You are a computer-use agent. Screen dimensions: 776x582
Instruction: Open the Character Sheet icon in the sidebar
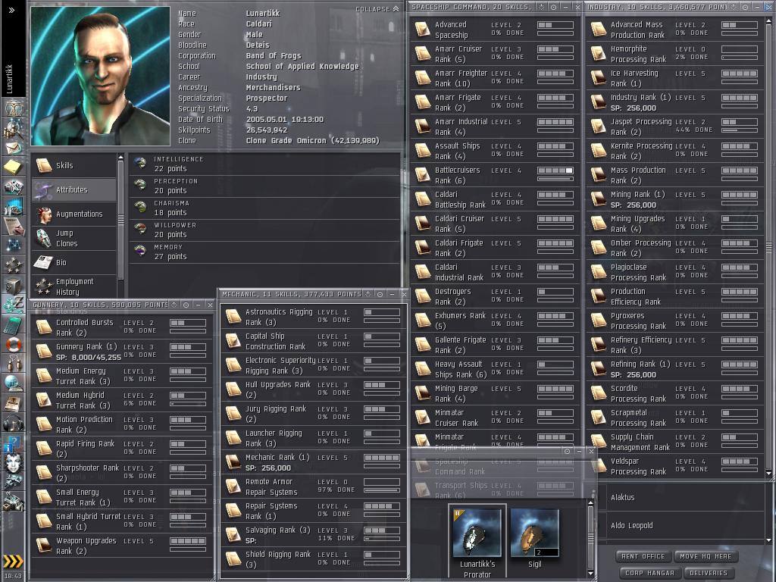tap(13, 108)
